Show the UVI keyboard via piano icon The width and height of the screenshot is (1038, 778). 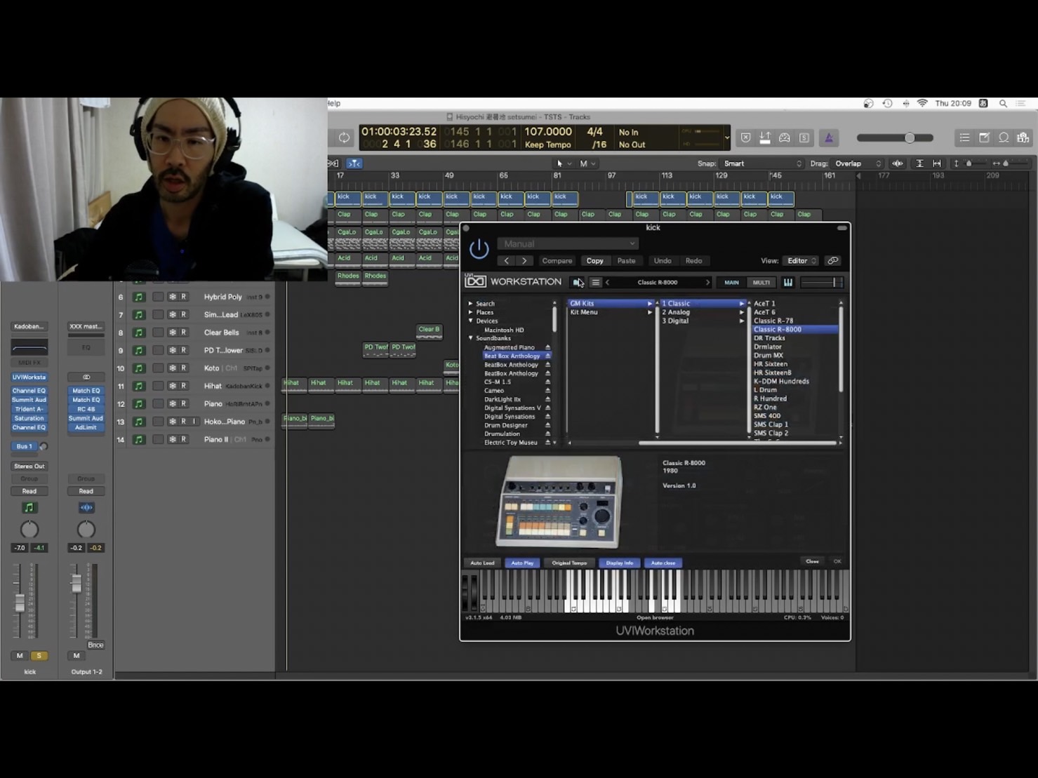click(x=788, y=283)
